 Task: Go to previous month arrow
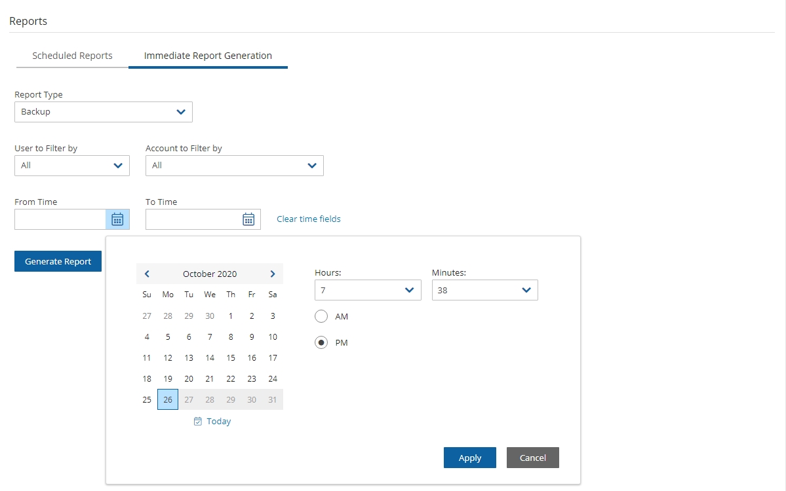pos(147,274)
